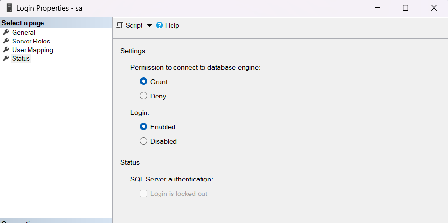Click the Script scroll icon in toolbar

pyautogui.click(x=120, y=25)
